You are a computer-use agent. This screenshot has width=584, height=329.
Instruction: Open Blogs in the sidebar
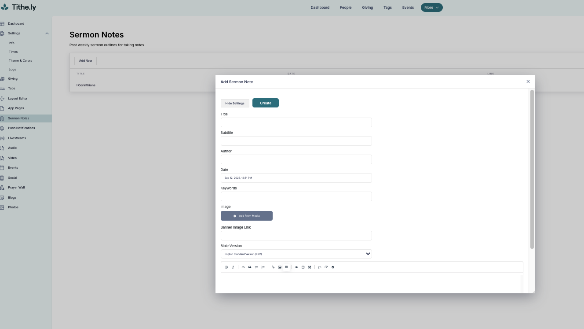(x=12, y=197)
